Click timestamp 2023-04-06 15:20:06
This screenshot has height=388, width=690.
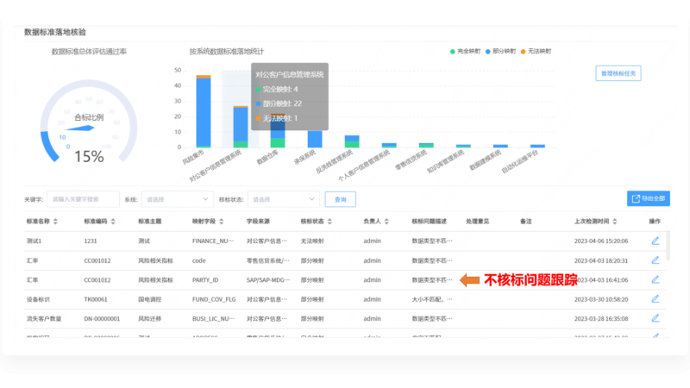click(601, 241)
